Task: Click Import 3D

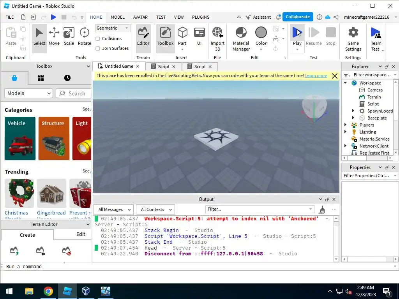Action: [x=217, y=39]
